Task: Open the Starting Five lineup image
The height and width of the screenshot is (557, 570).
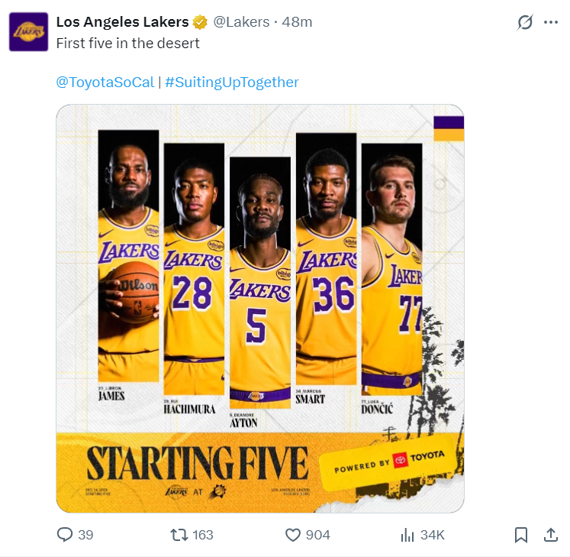Action: tap(260, 308)
